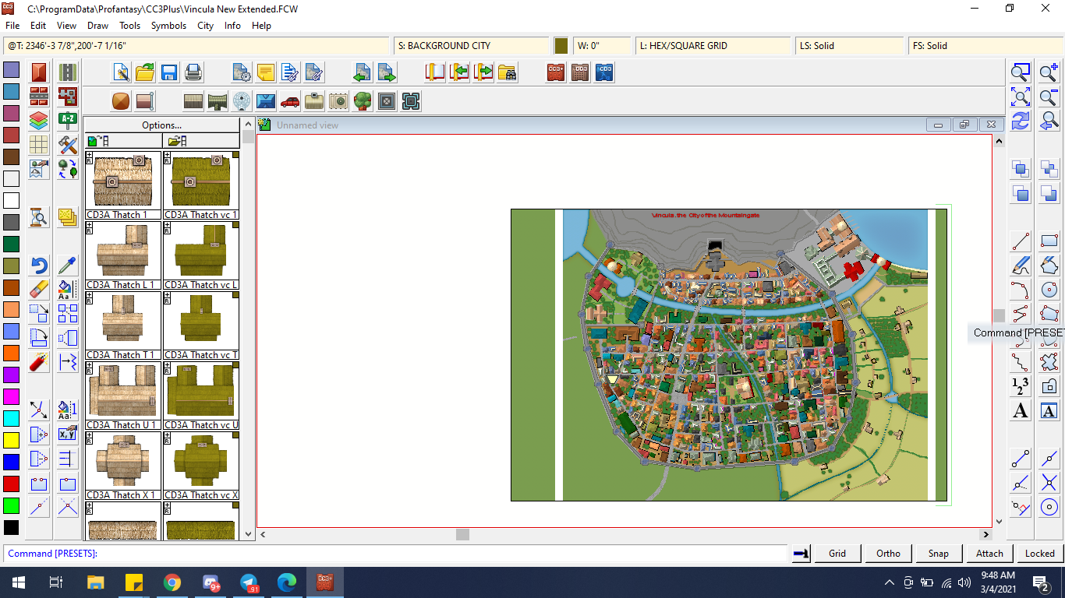Print the drawing with the printer icon
1065x598 pixels.
click(193, 73)
